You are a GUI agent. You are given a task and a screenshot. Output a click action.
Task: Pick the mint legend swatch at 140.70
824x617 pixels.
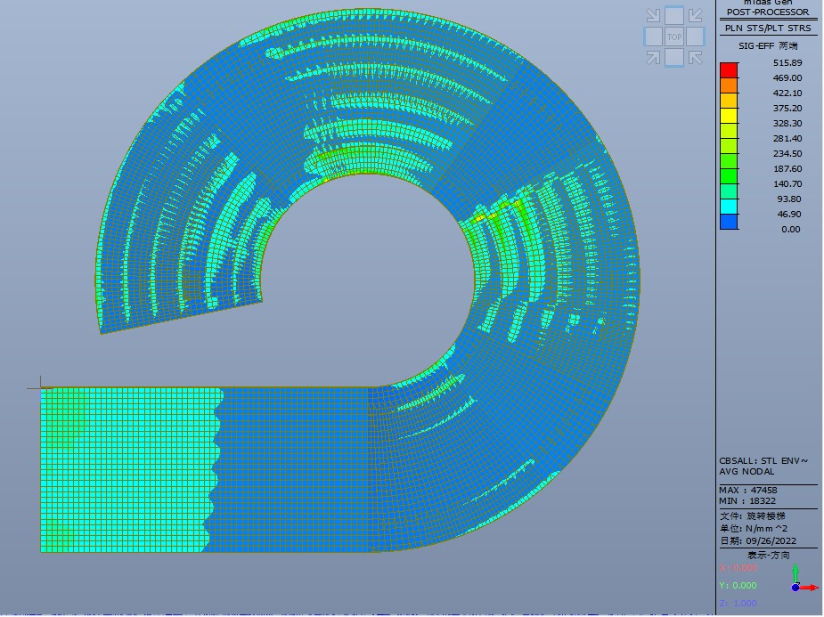(729, 191)
